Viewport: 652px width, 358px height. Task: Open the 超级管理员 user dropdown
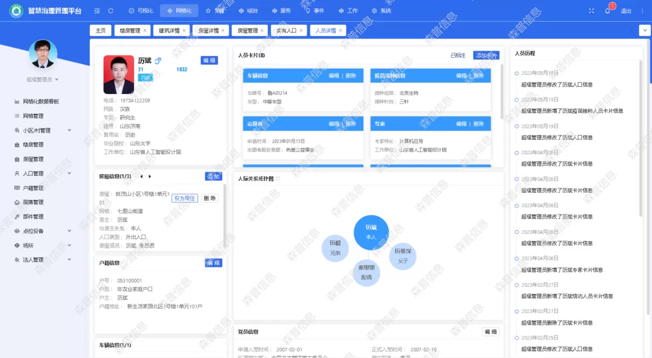click(x=43, y=80)
